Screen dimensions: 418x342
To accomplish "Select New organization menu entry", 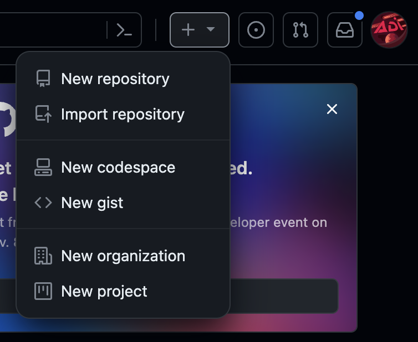I will (x=123, y=256).
